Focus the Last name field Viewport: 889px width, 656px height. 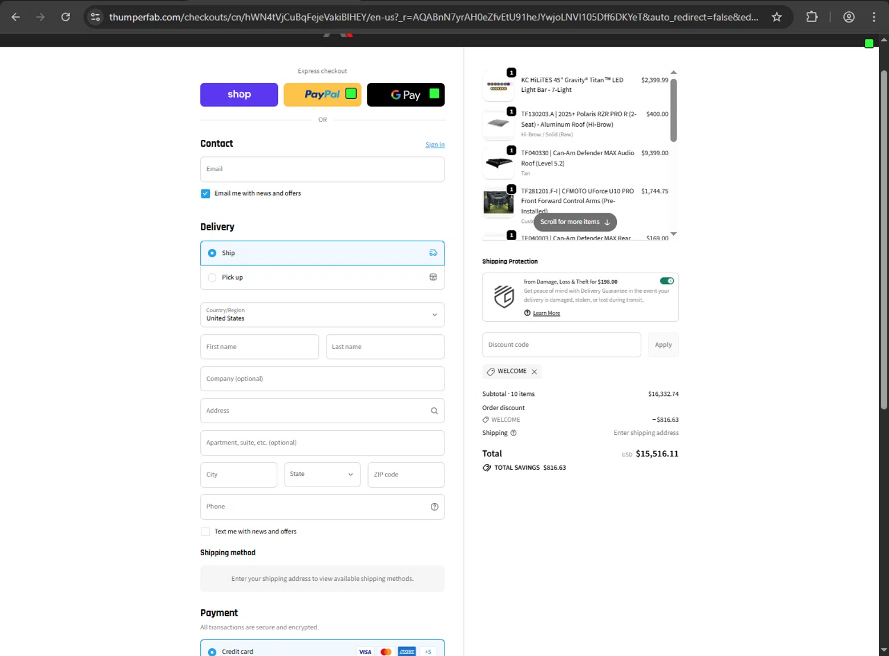click(x=385, y=347)
